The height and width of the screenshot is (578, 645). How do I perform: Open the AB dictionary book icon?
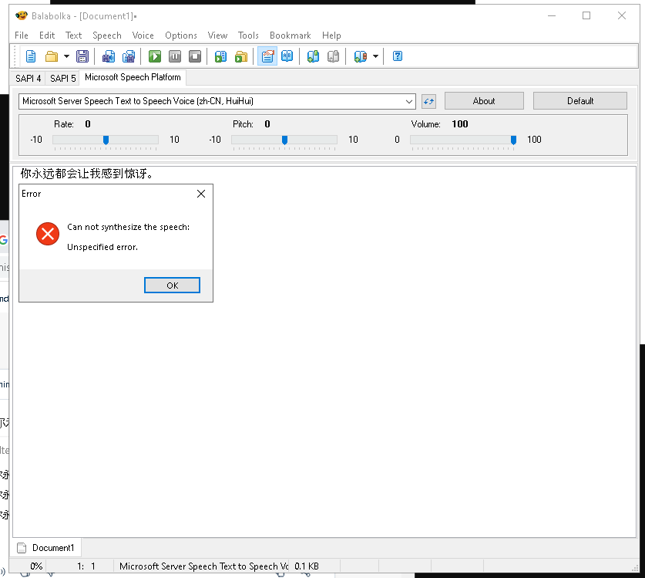[287, 56]
